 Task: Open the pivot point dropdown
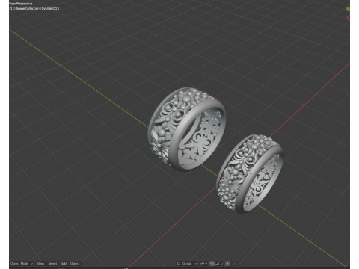(x=203, y=263)
